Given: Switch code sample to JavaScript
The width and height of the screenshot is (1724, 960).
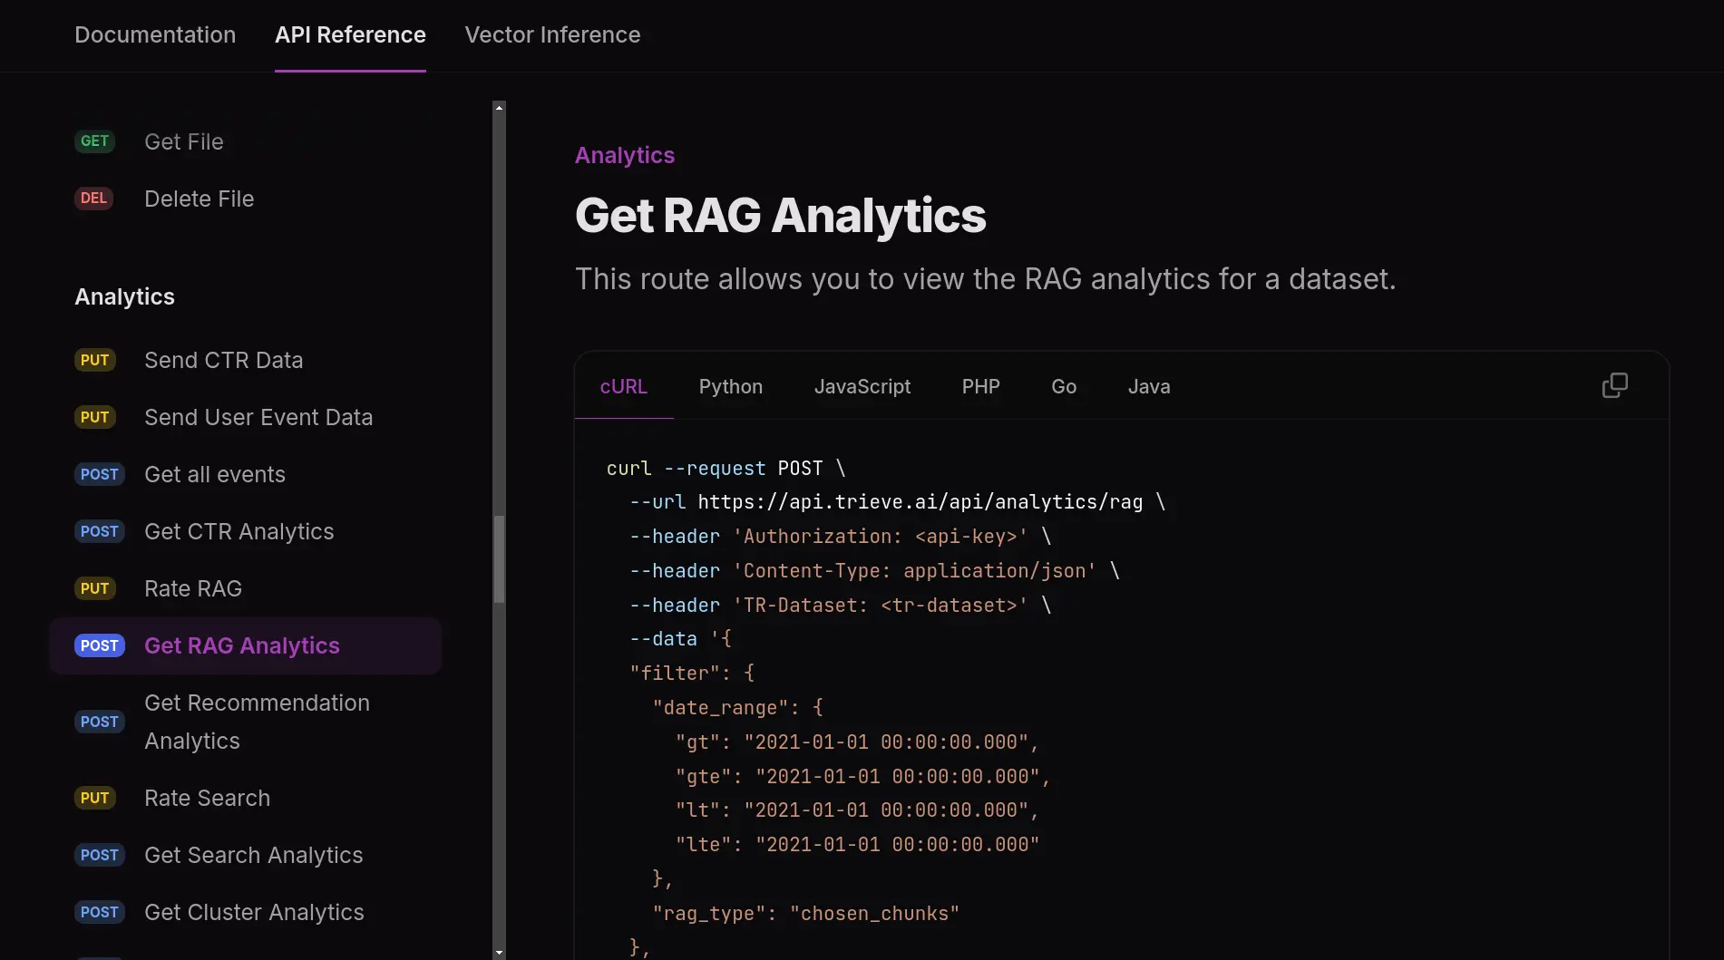Looking at the screenshot, I should coord(862,386).
